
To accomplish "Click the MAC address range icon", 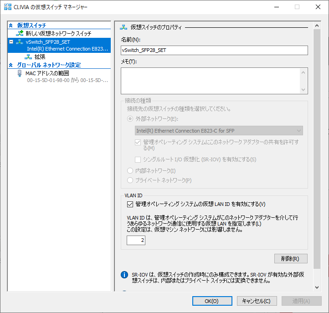I will click(x=20, y=73).
